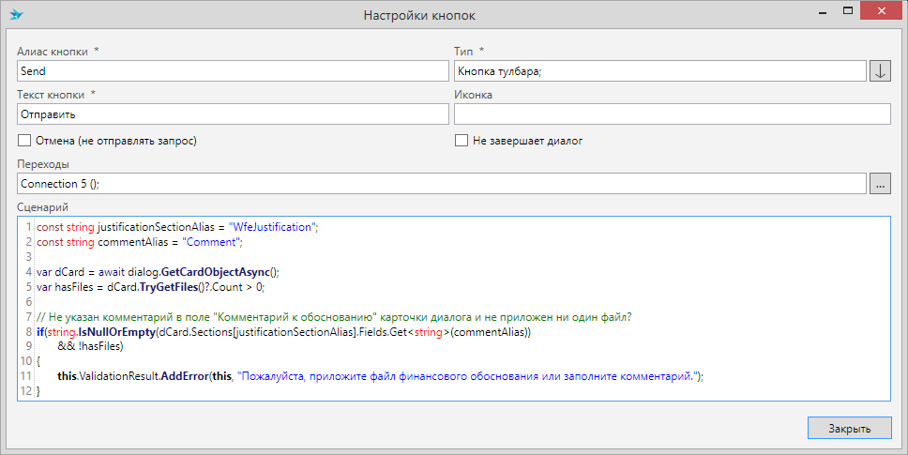Click the Переходы field with Connection 5
This screenshot has height=455, width=908.
441,184
